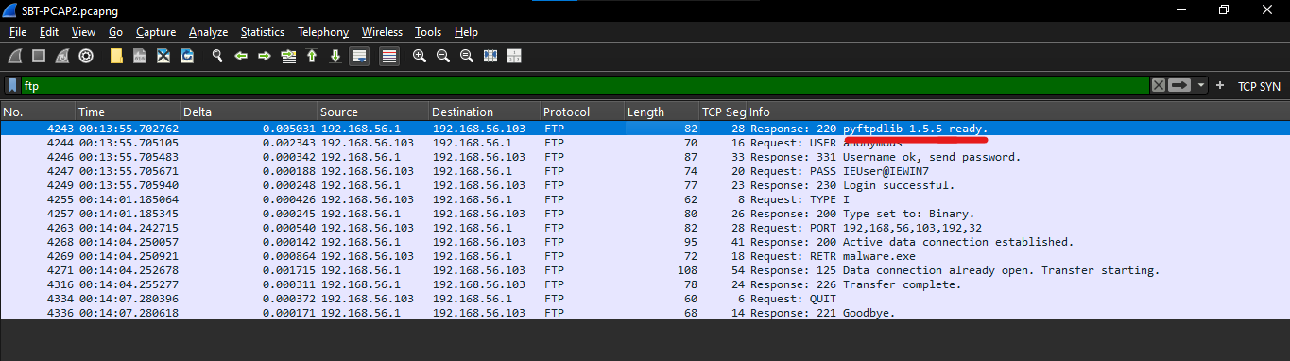Reload this capture file
1290x361 pixels.
pos(187,56)
